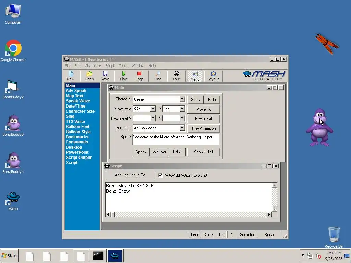Click the Show & Tell button
Image resolution: width=351 pixels, height=263 pixels.
[204, 152]
